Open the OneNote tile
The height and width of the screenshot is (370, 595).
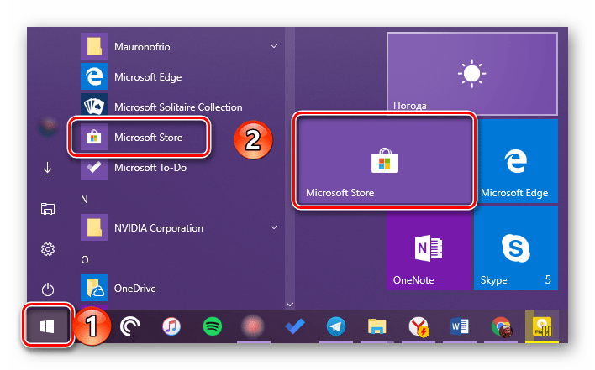pyautogui.click(x=428, y=248)
